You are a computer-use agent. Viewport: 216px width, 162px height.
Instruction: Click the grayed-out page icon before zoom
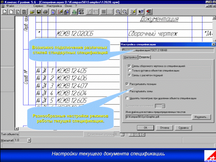click(110, 12)
